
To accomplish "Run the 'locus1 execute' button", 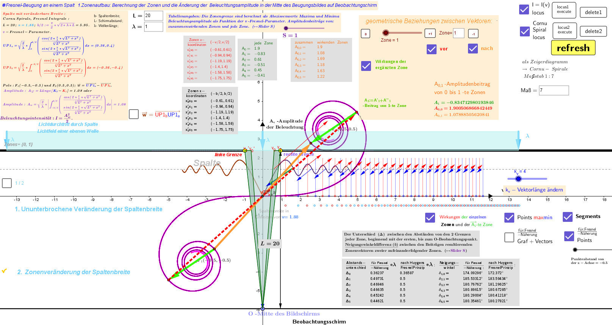I will pos(564,10).
